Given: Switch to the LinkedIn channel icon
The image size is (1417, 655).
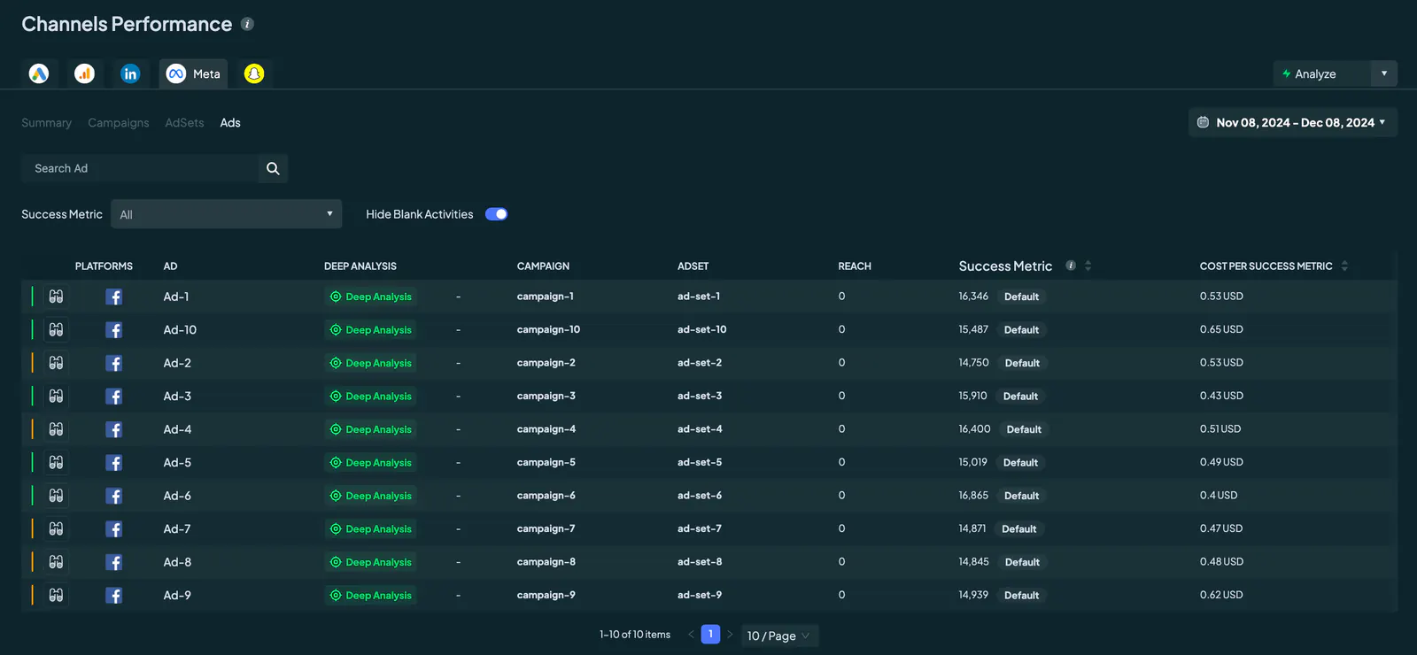Looking at the screenshot, I should (130, 73).
